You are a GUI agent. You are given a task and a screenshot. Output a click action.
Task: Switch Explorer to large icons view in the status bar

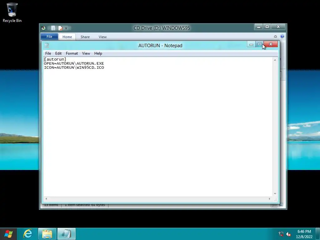281,204
